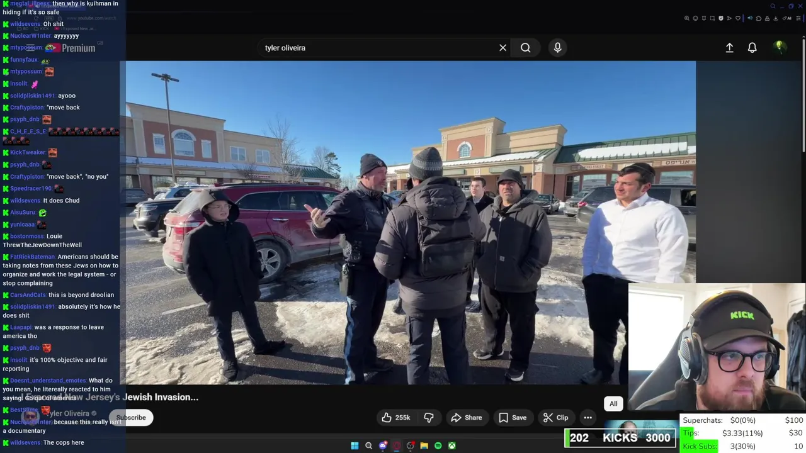
Task: Click the 202 KICKS 3000 goal bar
Action: pyautogui.click(x=620, y=438)
